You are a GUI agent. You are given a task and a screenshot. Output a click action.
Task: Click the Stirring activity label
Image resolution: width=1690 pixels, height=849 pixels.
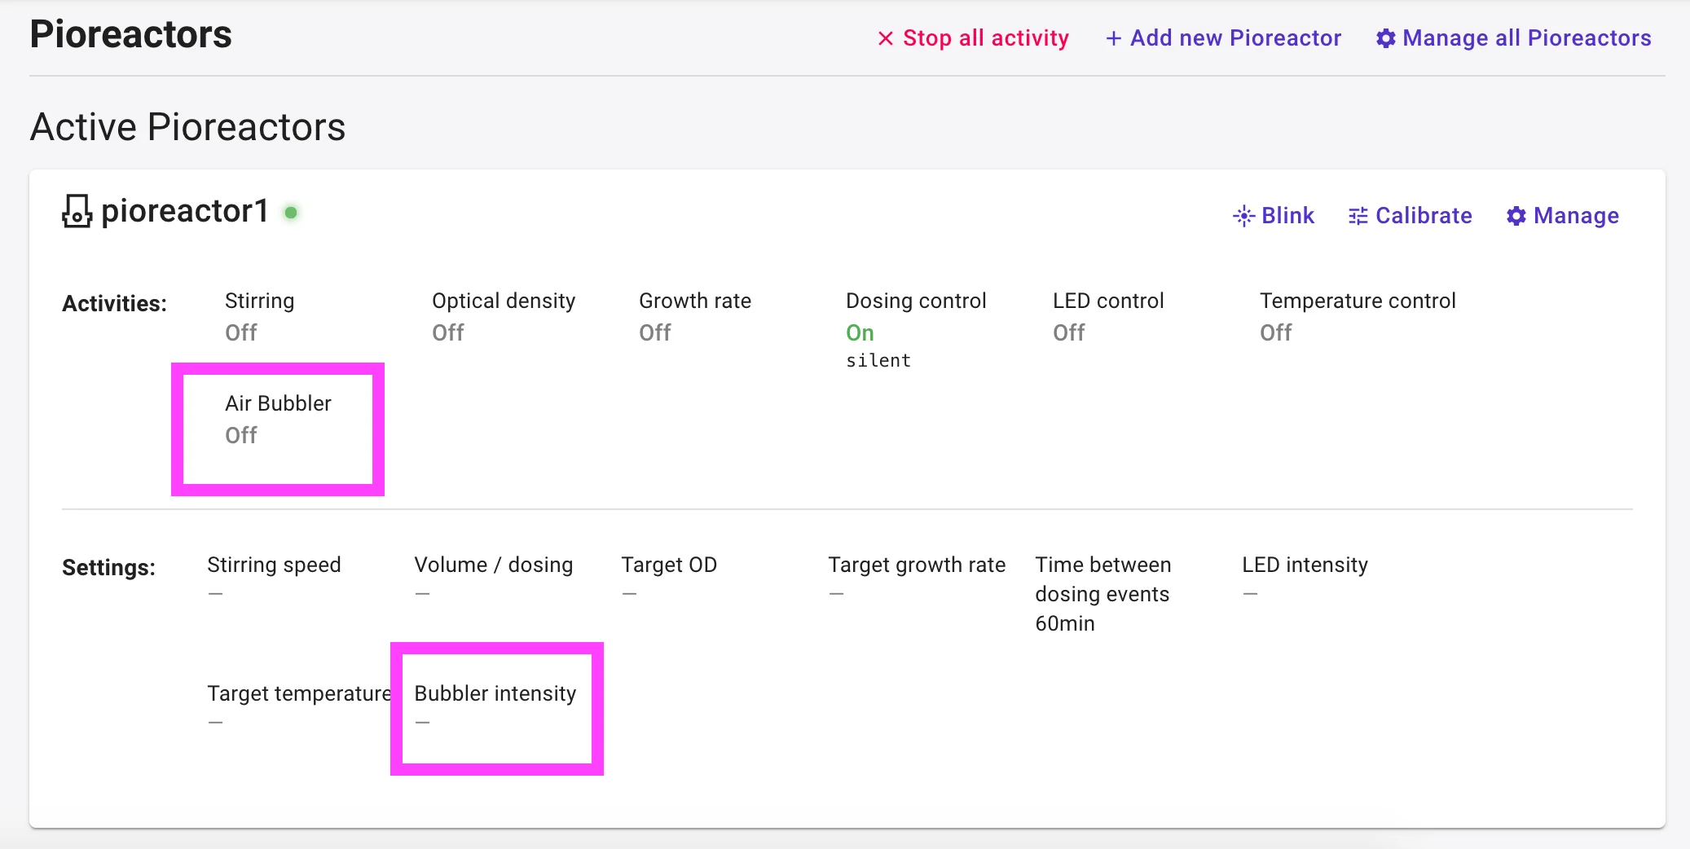point(259,301)
